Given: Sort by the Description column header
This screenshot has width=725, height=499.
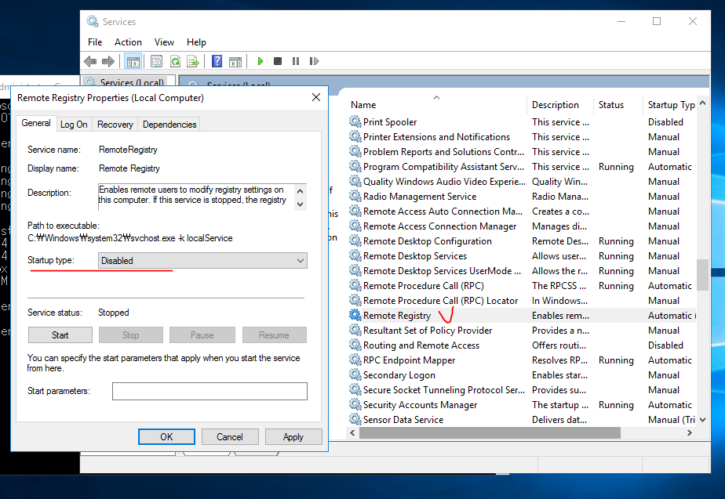Looking at the screenshot, I should click(x=560, y=105).
